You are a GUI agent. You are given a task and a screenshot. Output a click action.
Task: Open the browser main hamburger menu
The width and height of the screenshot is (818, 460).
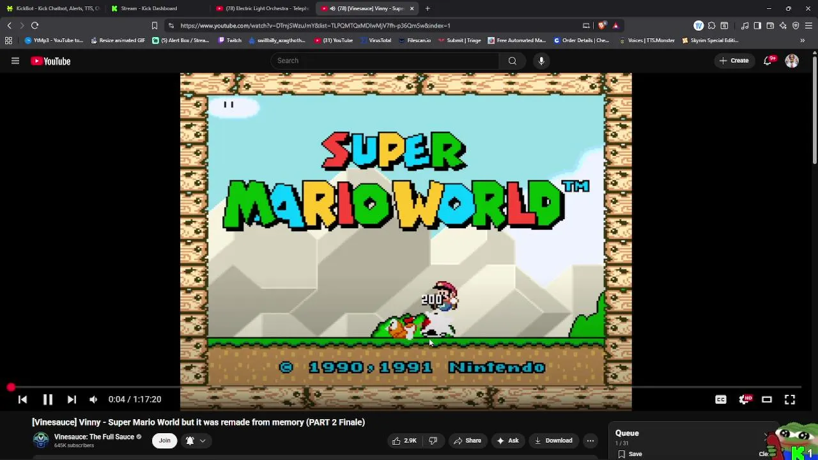(x=809, y=26)
